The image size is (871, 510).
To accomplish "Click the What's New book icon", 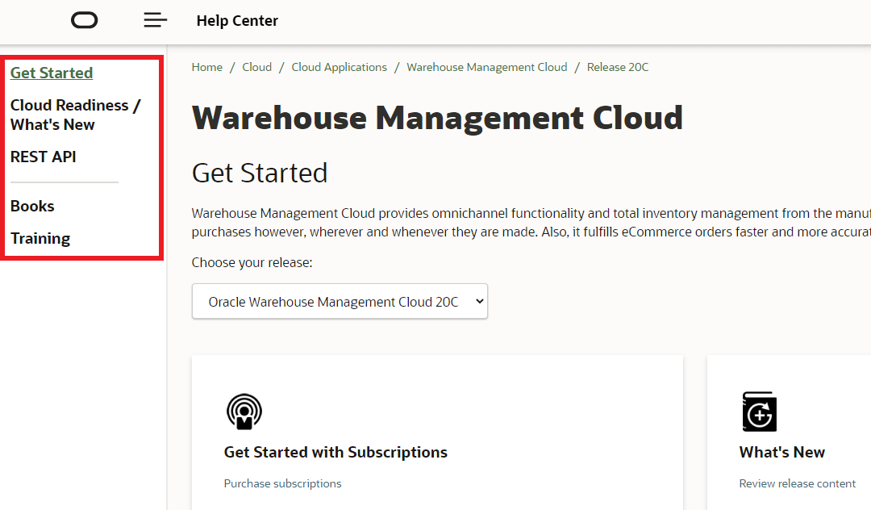I will [x=759, y=412].
